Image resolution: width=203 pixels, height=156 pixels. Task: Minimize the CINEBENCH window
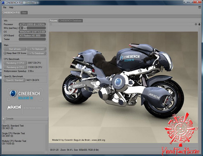pos(186,2)
